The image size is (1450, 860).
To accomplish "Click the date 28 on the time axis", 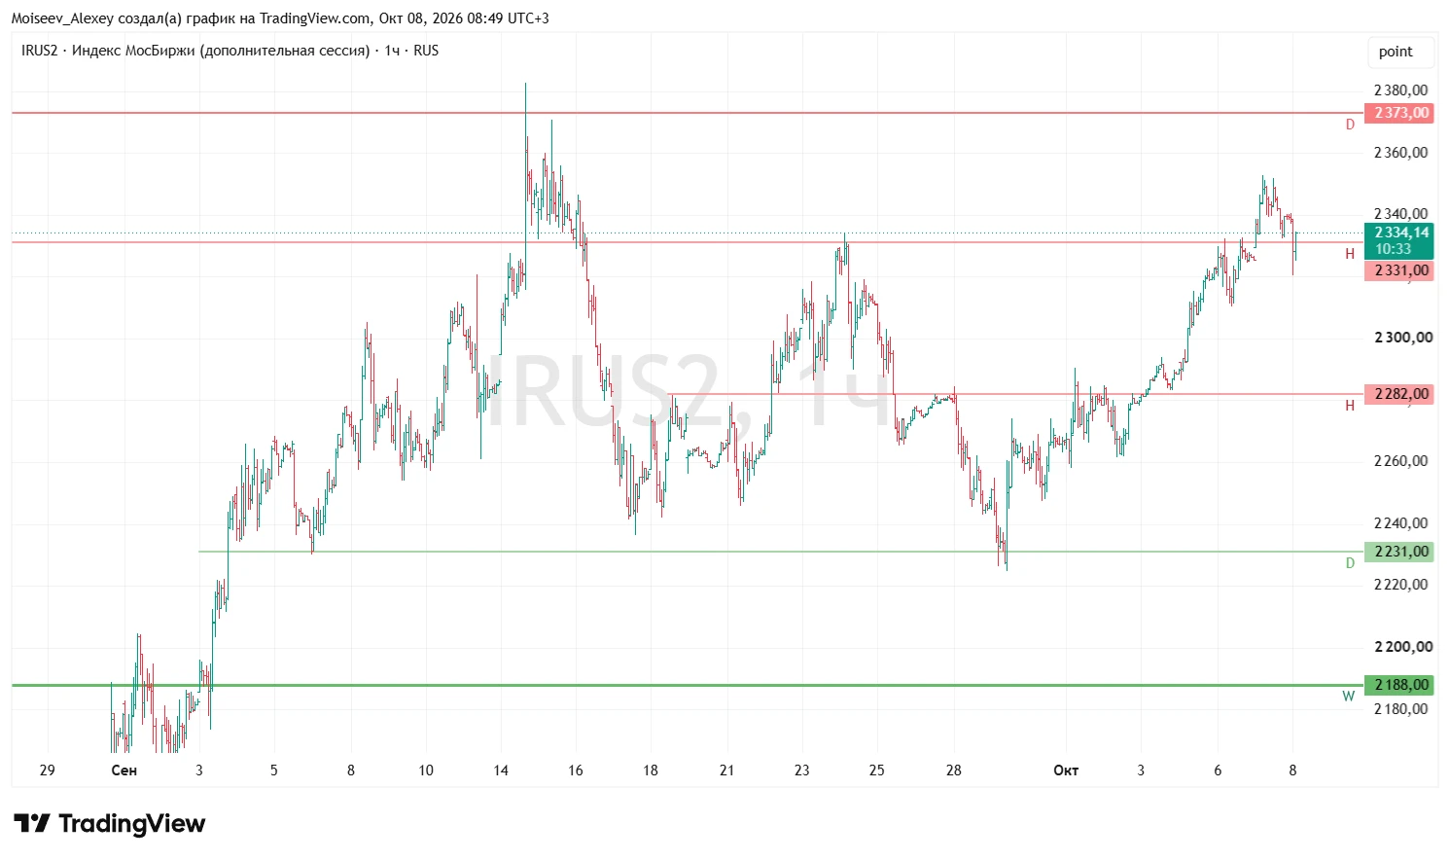I will click(954, 770).
